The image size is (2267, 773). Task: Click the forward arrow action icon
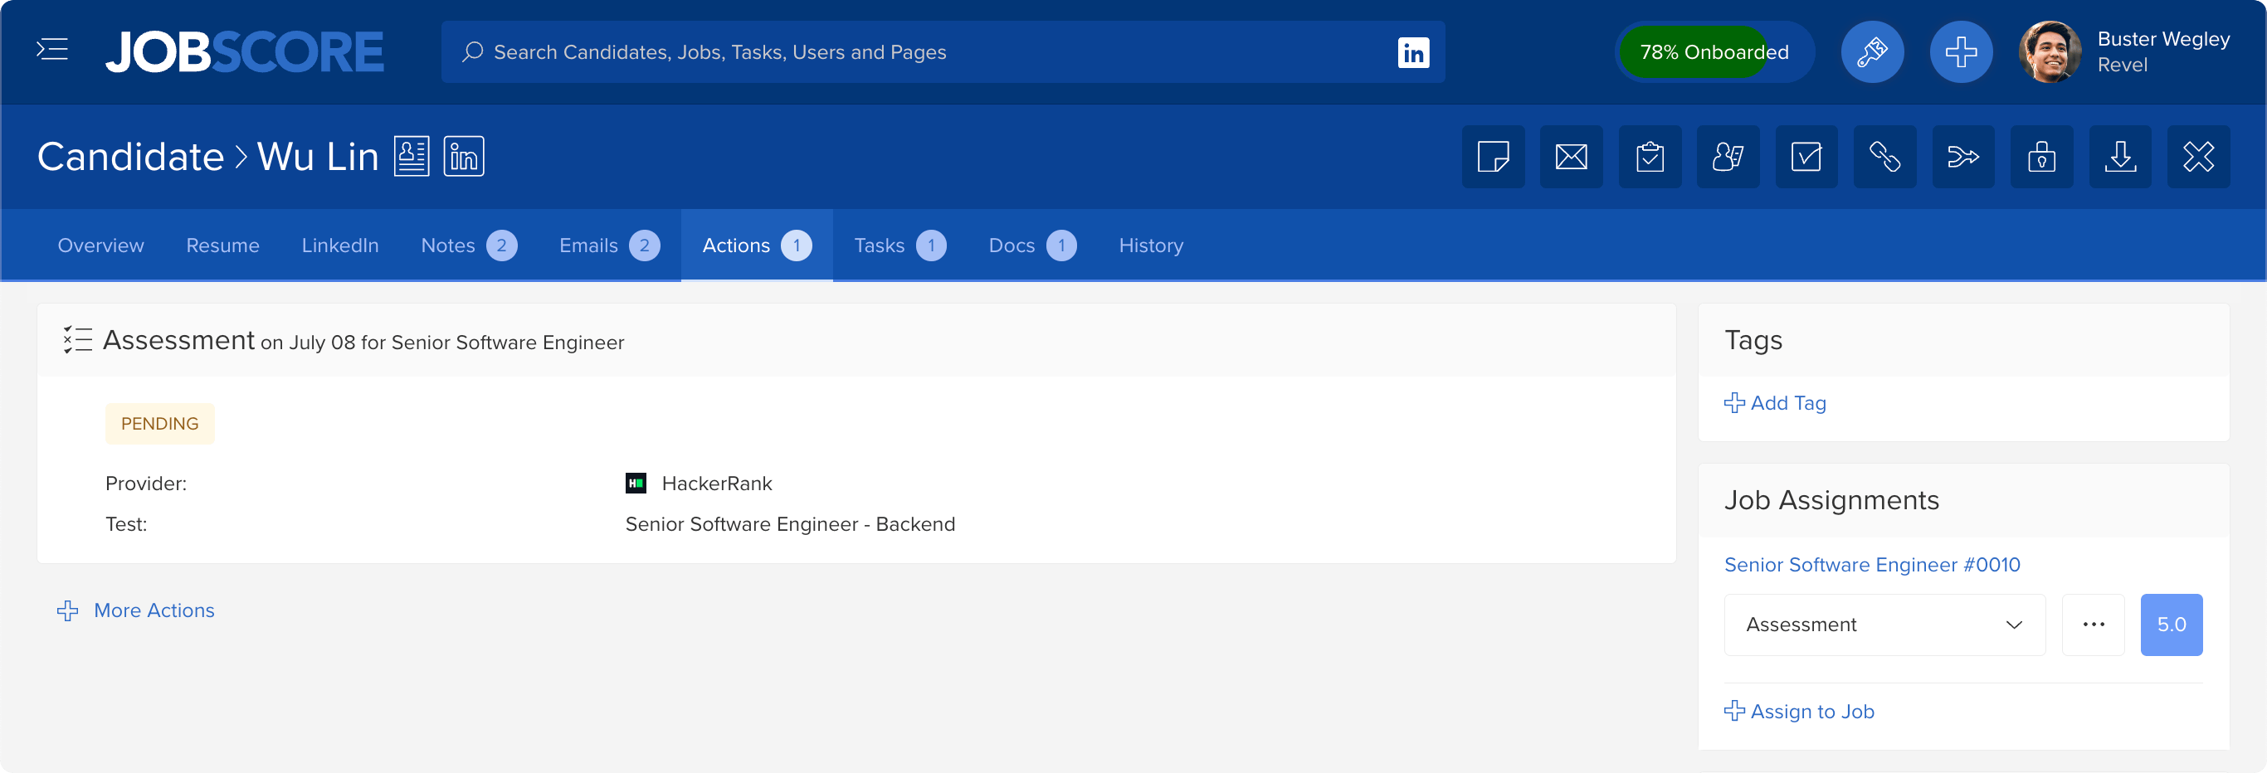pos(1963,157)
